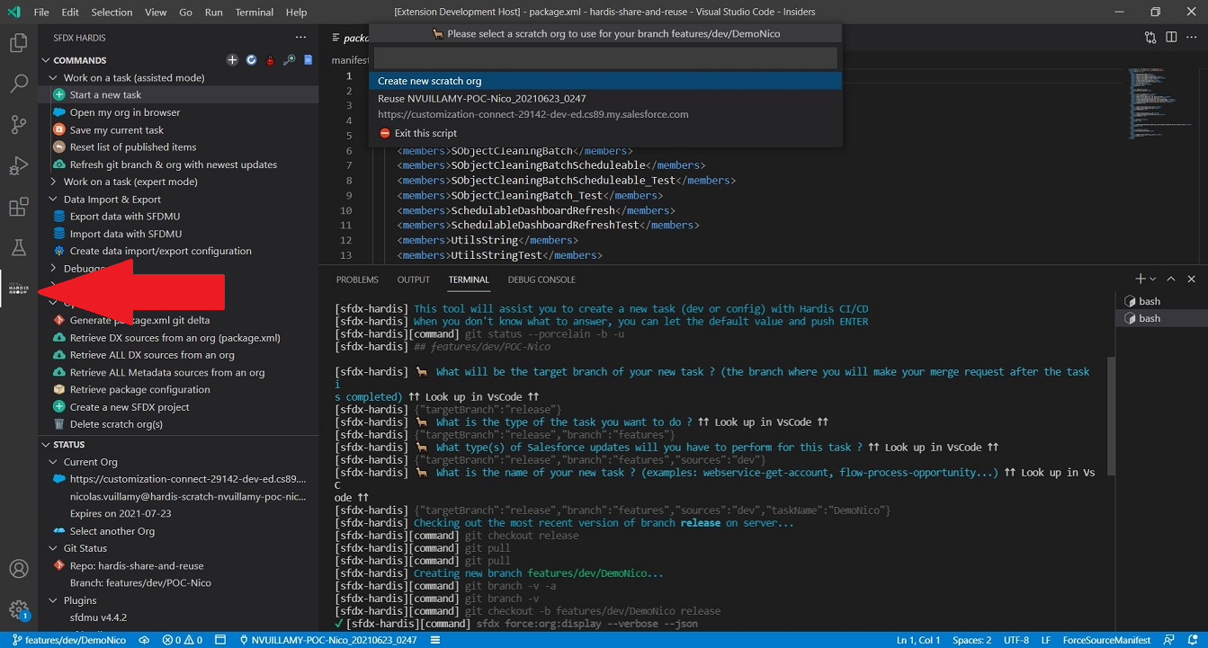
Task: Click Start a new task command
Action: coord(105,94)
